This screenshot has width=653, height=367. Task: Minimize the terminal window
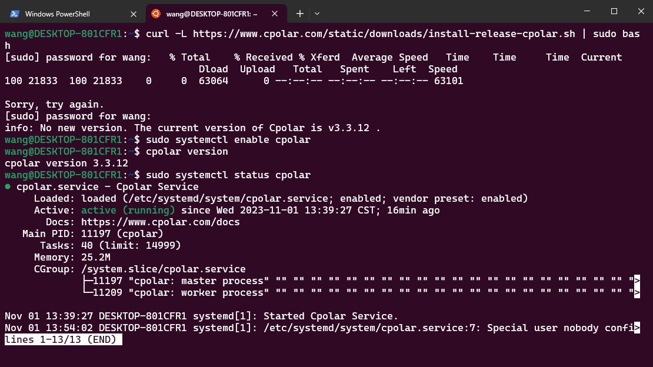point(587,11)
